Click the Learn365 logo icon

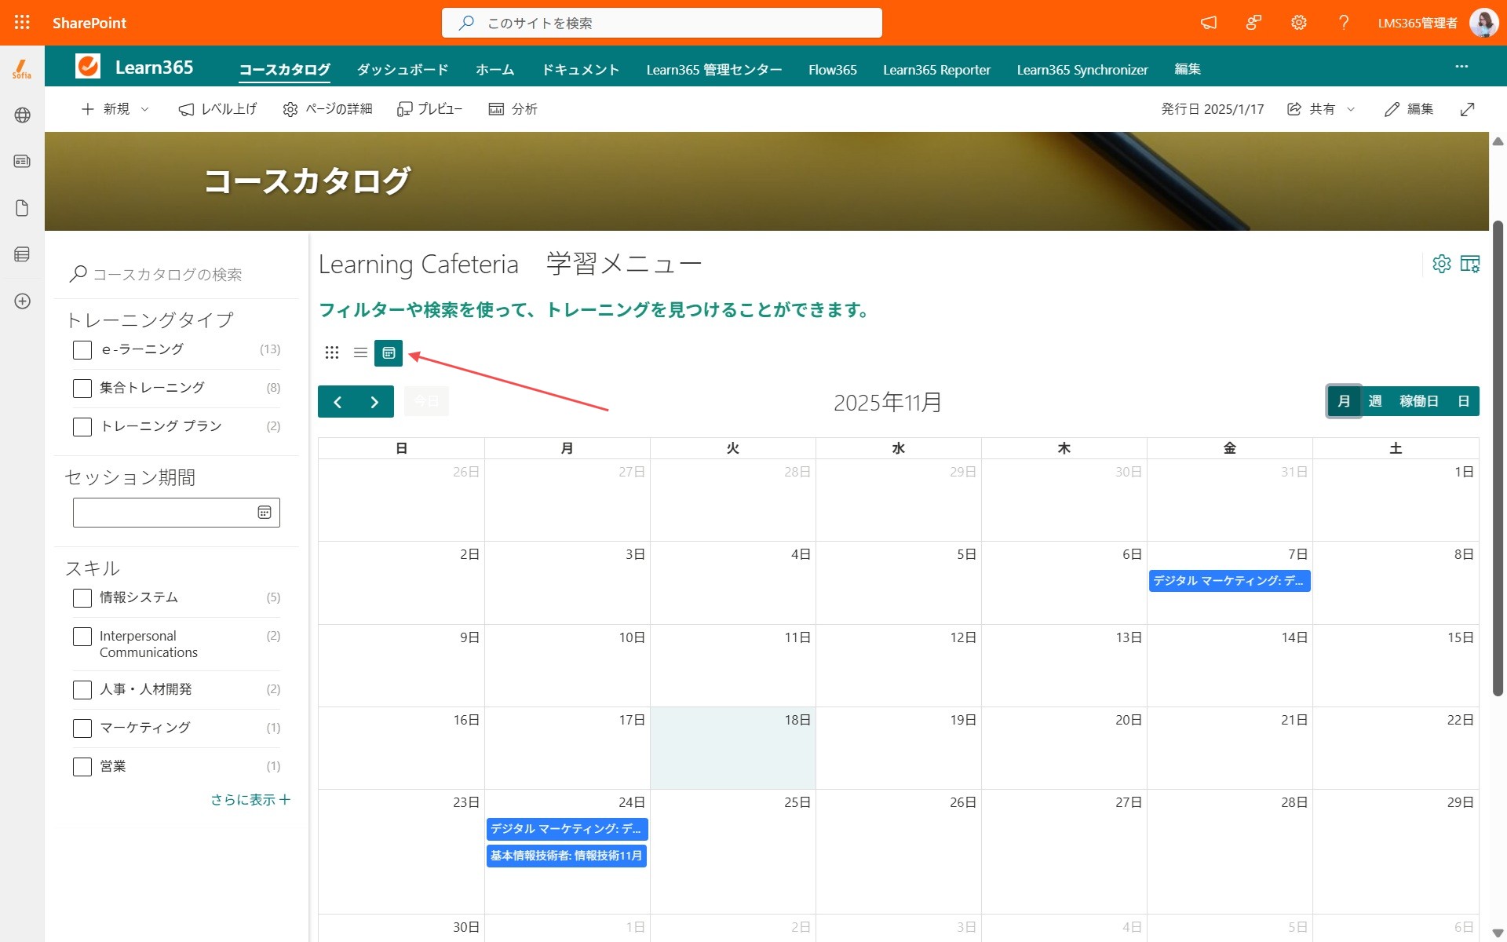point(88,67)
